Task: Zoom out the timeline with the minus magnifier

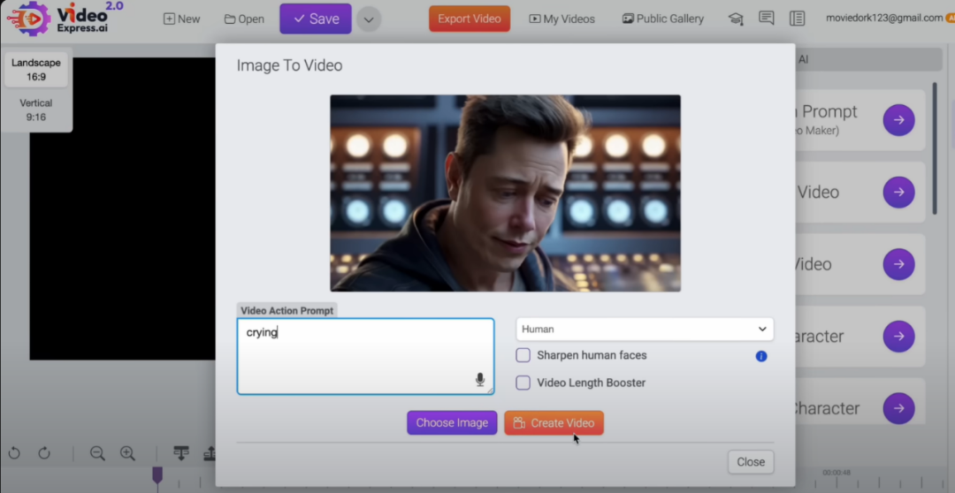Action: (x=97, y=453)
